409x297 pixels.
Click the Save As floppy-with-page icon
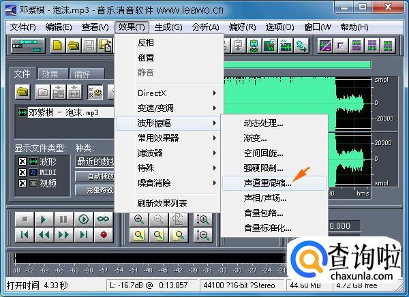coord(105,46)
